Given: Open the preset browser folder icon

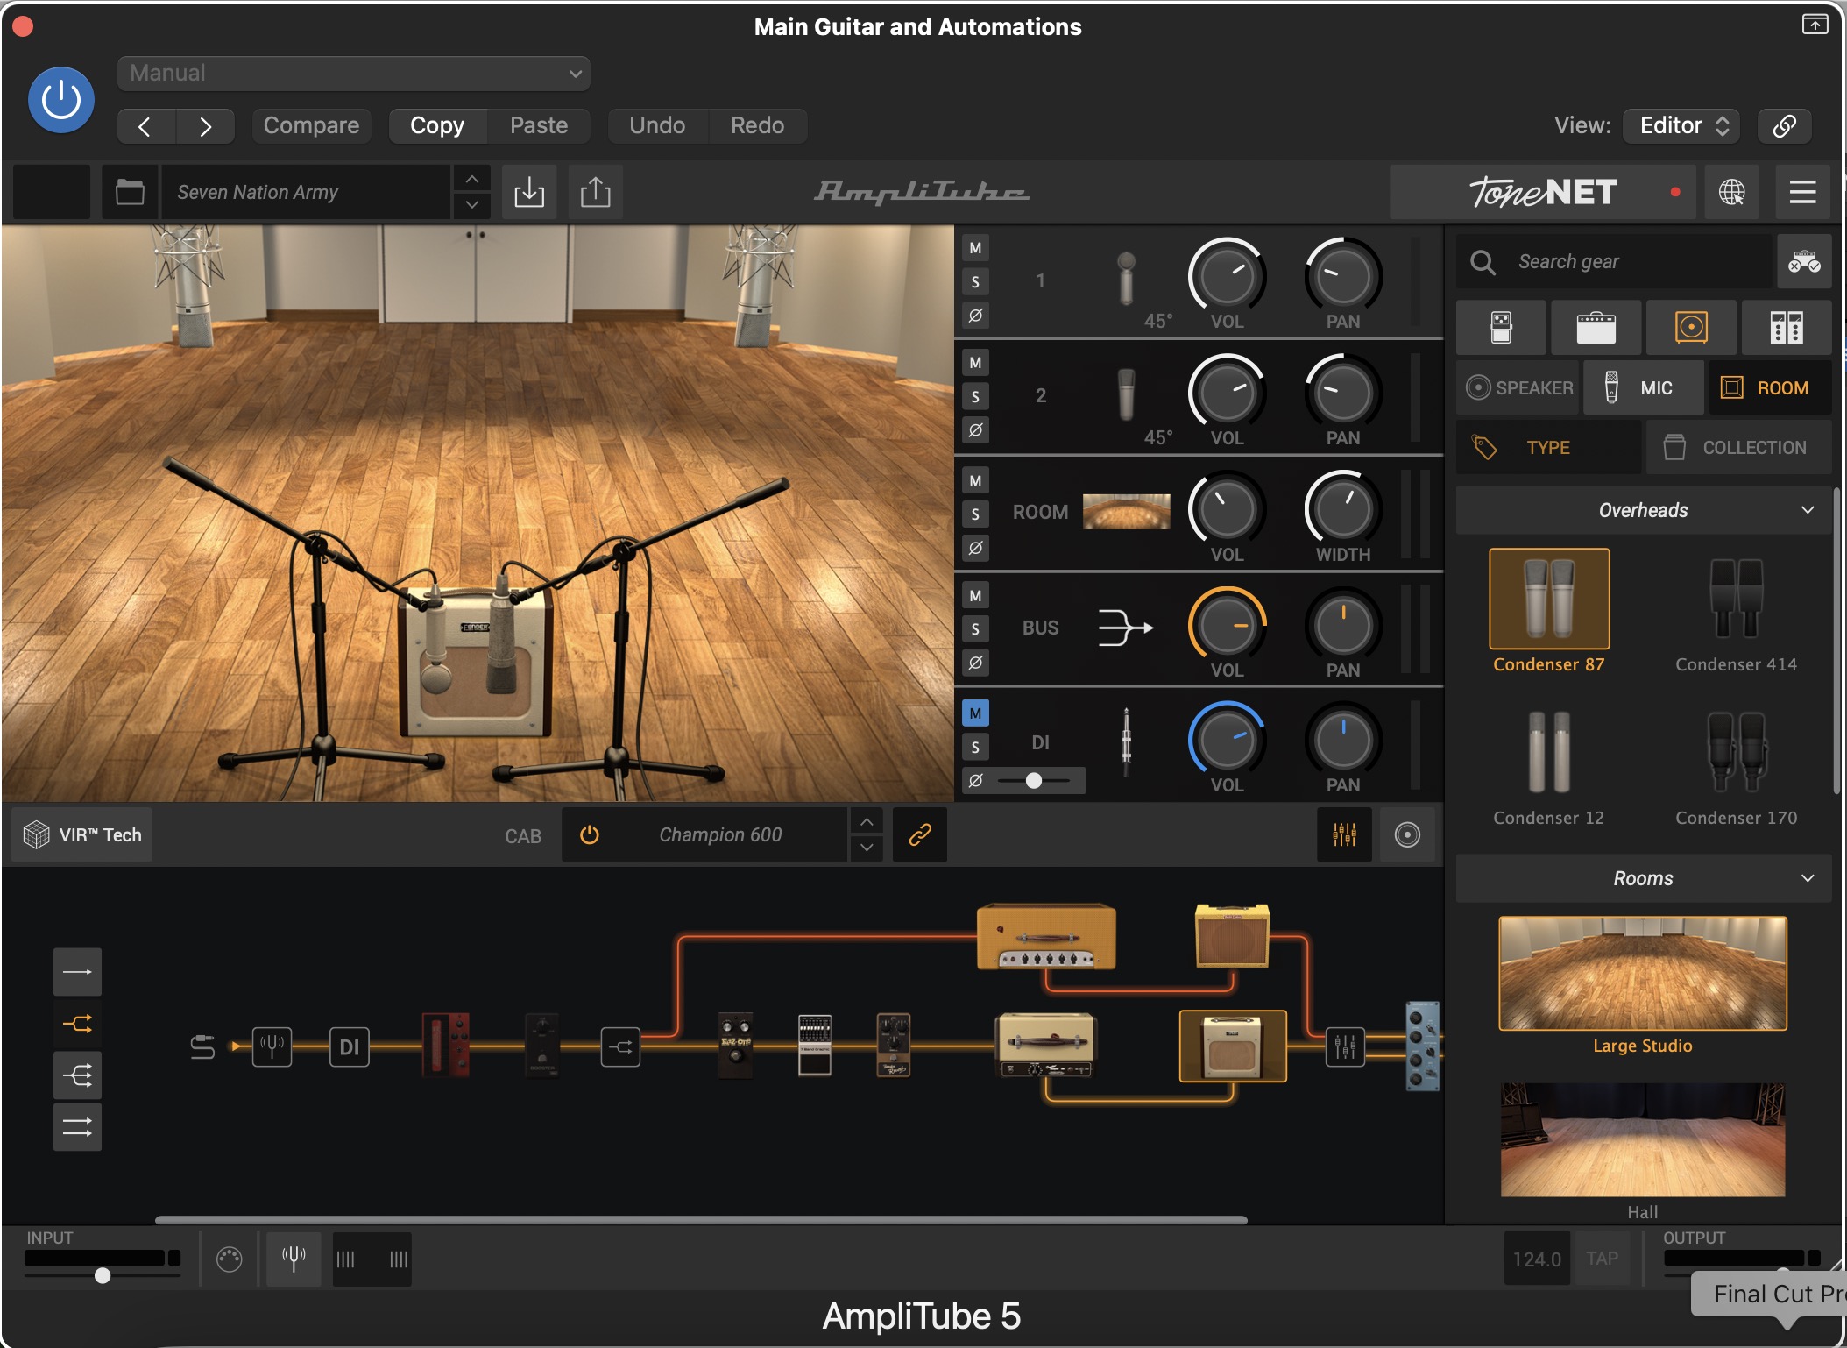Looking at the screenshot, I should (130, 191).
